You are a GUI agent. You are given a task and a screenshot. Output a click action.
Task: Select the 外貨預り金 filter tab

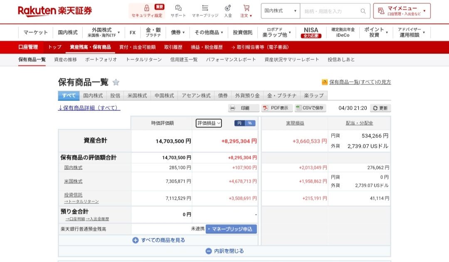[247, 95]
